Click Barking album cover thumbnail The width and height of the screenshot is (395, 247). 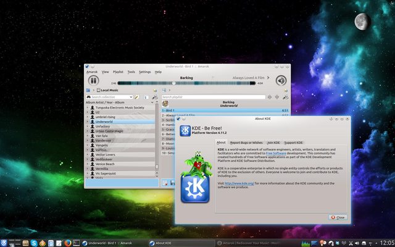[x=165, y=104]
